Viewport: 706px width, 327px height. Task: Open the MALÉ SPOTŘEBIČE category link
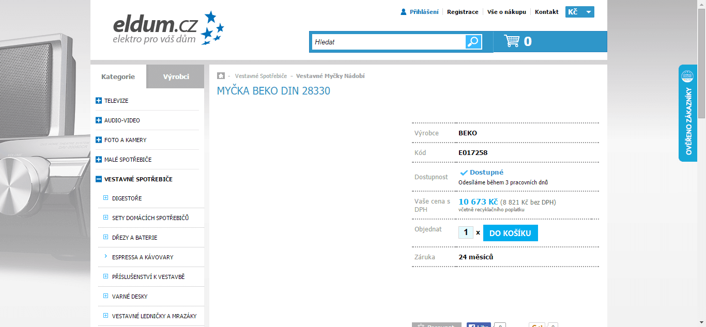[x=128, y=160]
